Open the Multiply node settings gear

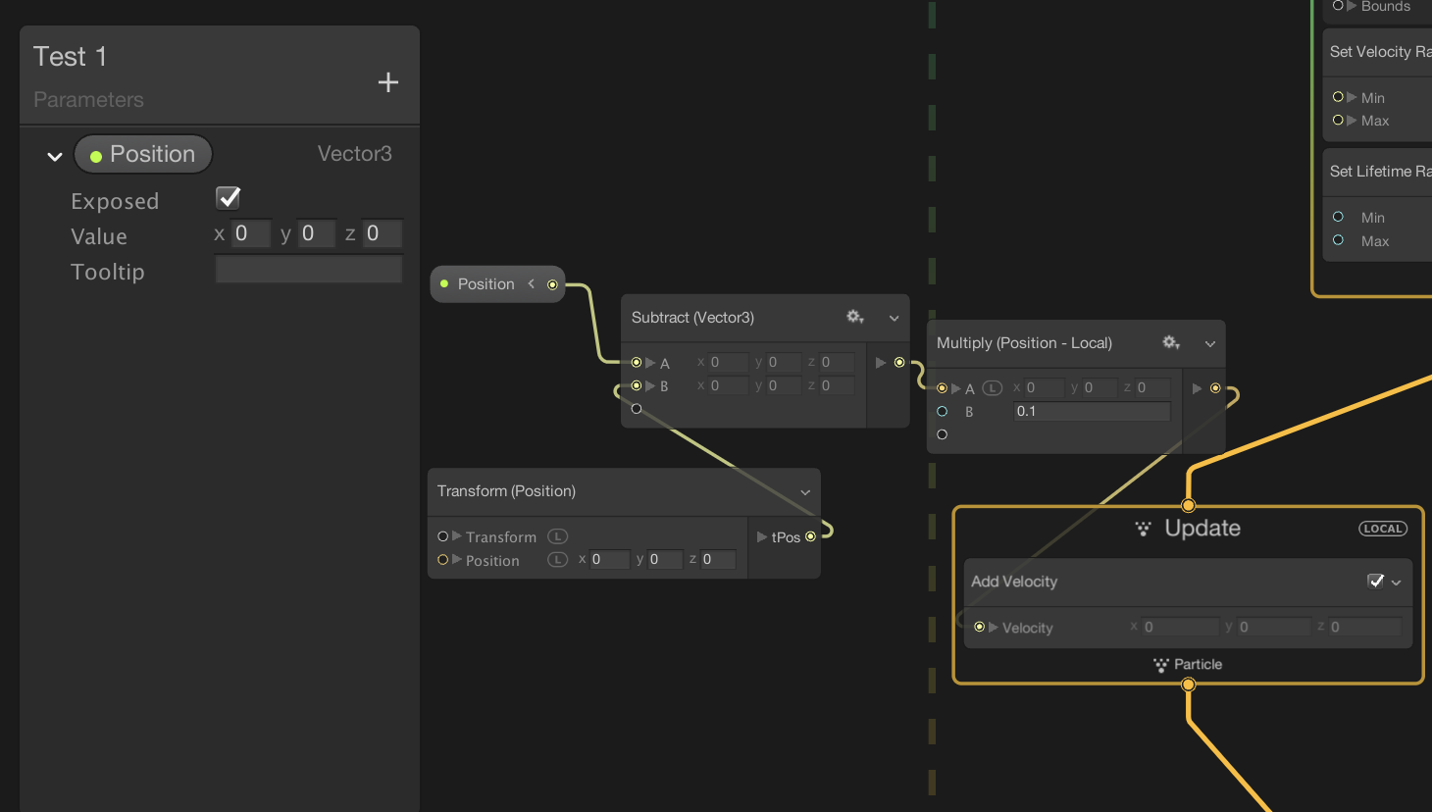coord(1170,342)
